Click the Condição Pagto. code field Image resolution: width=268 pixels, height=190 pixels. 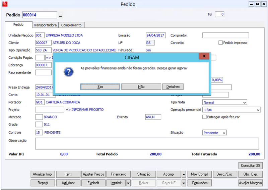pyautogui.click(x=40, y=57)
